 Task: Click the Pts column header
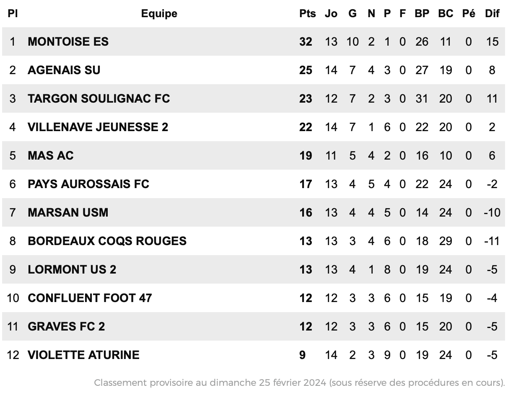pyautogui.click(x=308, y=13)
